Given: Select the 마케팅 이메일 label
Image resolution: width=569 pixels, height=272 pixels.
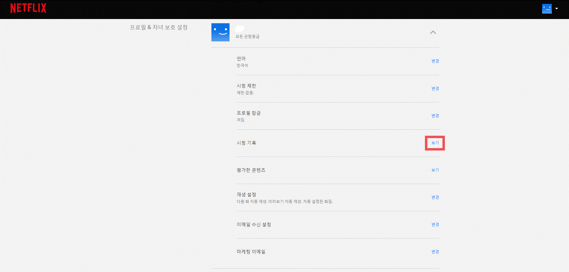Looking at the screenshot, I should click(251, 252).
